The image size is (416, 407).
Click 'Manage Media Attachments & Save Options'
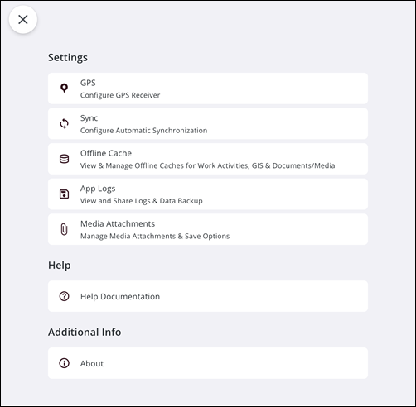155,236
